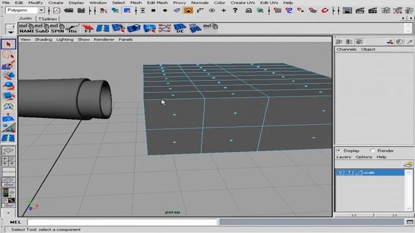
Task: Click the Insert Edge Loop shelf icon
Action: click(102, 28)
